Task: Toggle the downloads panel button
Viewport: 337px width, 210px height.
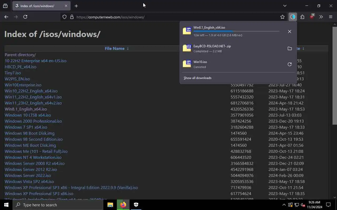Action: point(293,17)
